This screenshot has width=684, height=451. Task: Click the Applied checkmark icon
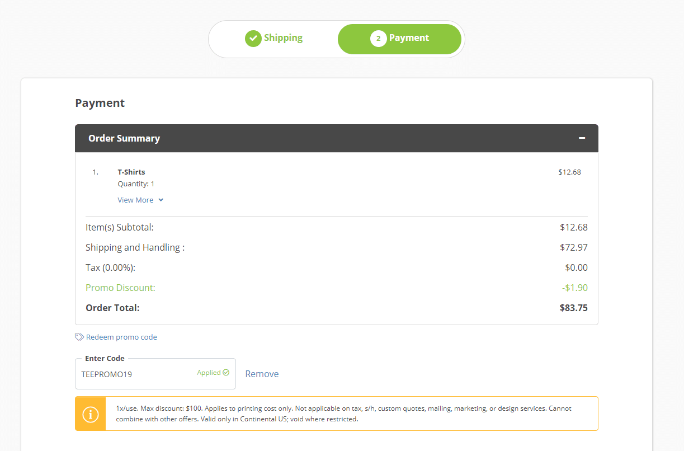[226, 373]
